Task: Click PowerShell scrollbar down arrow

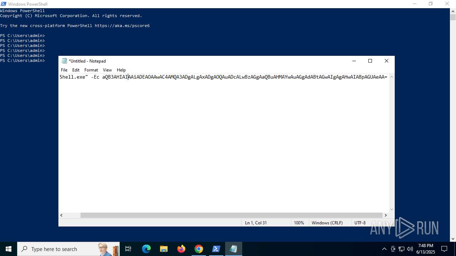Action: pos(453,239)
